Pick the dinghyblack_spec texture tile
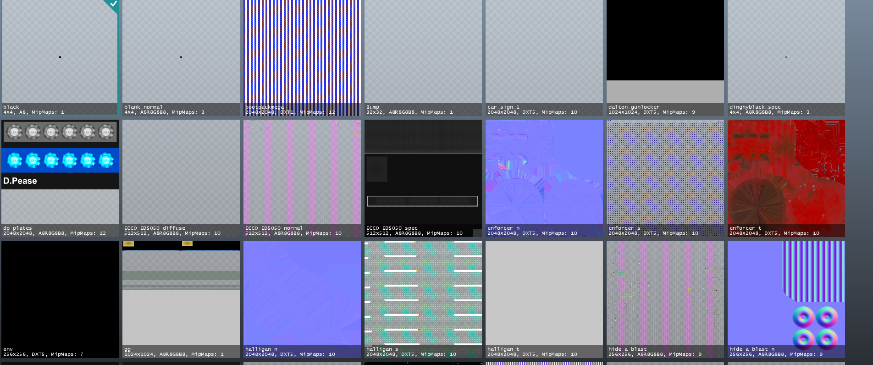The height and width of the screenshot is (365, 873). point(786,57)
